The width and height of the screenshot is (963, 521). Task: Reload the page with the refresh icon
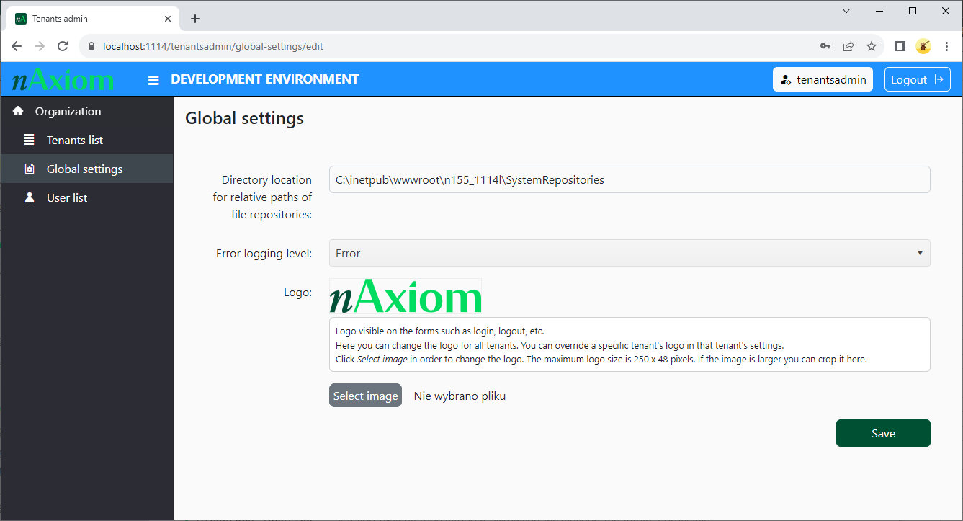tap(63, 46)
